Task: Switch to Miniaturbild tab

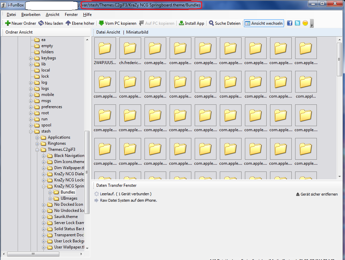Action: tap(137, 32)
